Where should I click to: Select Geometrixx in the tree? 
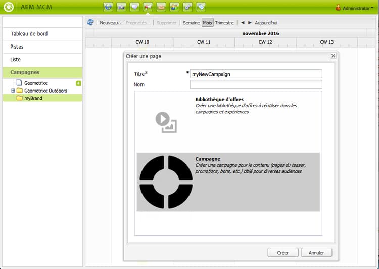click(36, 83)
